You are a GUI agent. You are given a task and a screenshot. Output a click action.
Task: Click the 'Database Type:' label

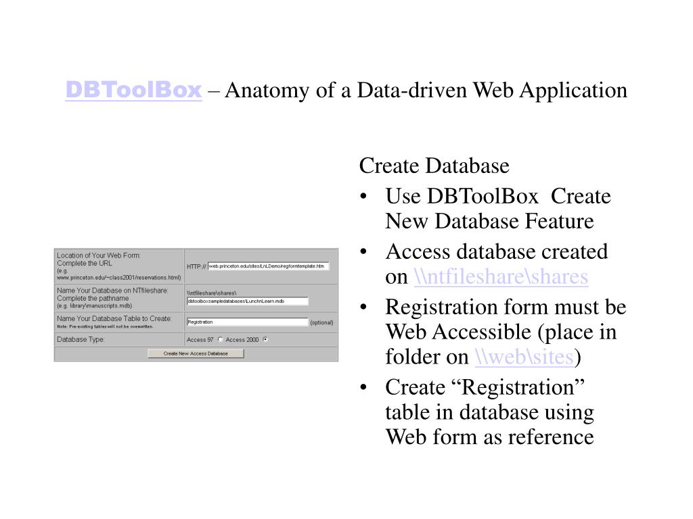(x=81, y=339)
